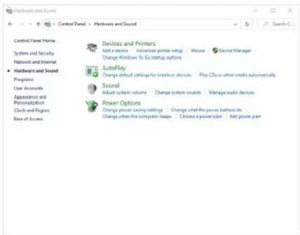The image size is (300, 235).
Task: Click the AutoPlay icon
Action: [92, 72]
